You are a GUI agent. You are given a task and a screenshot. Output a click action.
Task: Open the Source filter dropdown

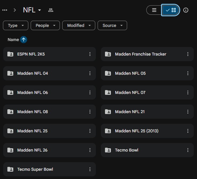click(x=112, y=25)
